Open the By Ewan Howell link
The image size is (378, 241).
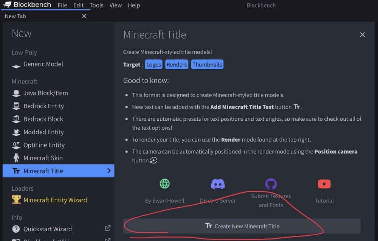click(165, 201)
